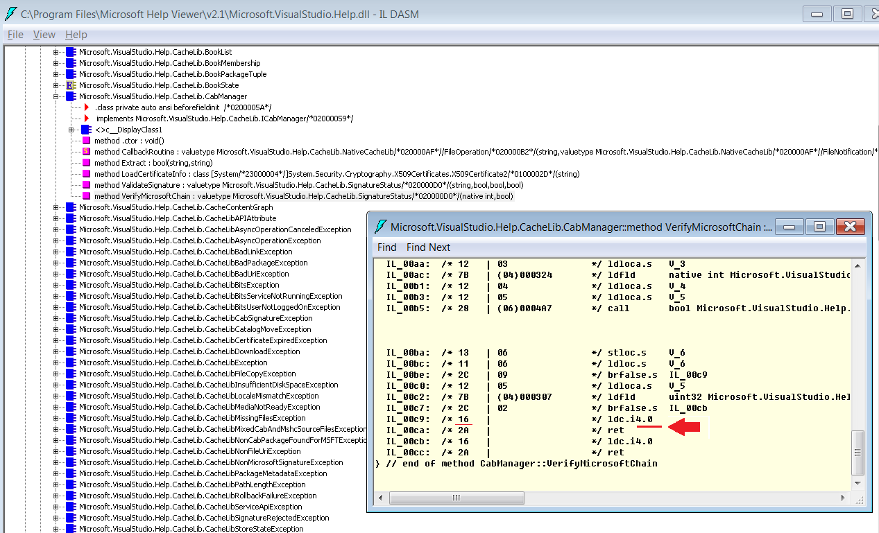The height and width of the screenshot is (533, 879).
Task: Click the VerifyMicrosoftChain window title icon
Action: 380,227
